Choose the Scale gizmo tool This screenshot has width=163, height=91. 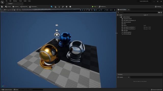(x=87, y=10)
